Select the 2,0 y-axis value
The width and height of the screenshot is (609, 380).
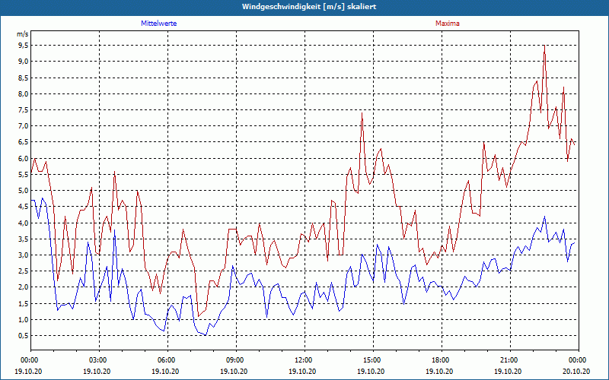tap(23, 287)
